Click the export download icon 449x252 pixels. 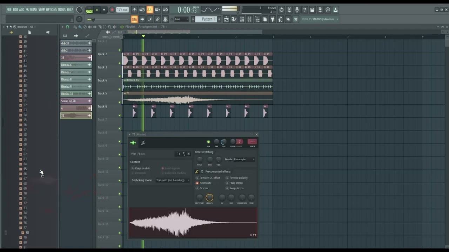click(335, 10)
